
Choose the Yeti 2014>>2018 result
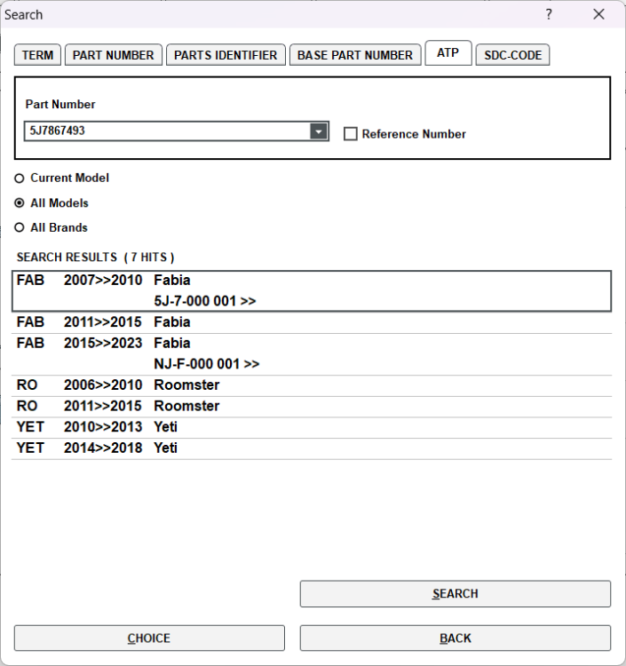312,448
